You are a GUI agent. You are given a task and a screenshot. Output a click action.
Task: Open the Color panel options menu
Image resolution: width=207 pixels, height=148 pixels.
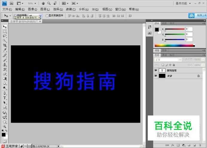coord(204,24)
